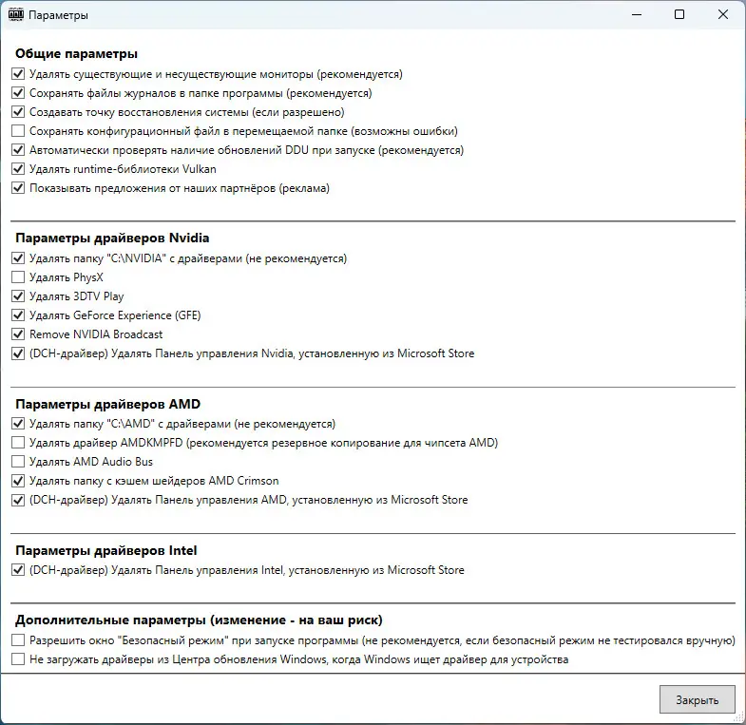Disable 'Создавать точку восстановления системы'
746x725 pixels.
click(x=18, y=112)
